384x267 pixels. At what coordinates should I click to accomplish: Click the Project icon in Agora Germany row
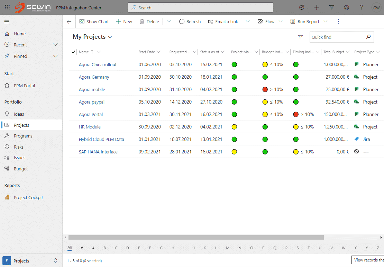(357, 77)
